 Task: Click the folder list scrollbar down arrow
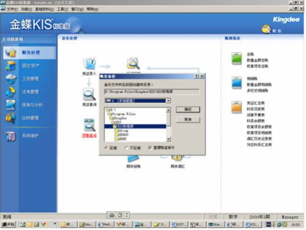click(x=168, y=139)
